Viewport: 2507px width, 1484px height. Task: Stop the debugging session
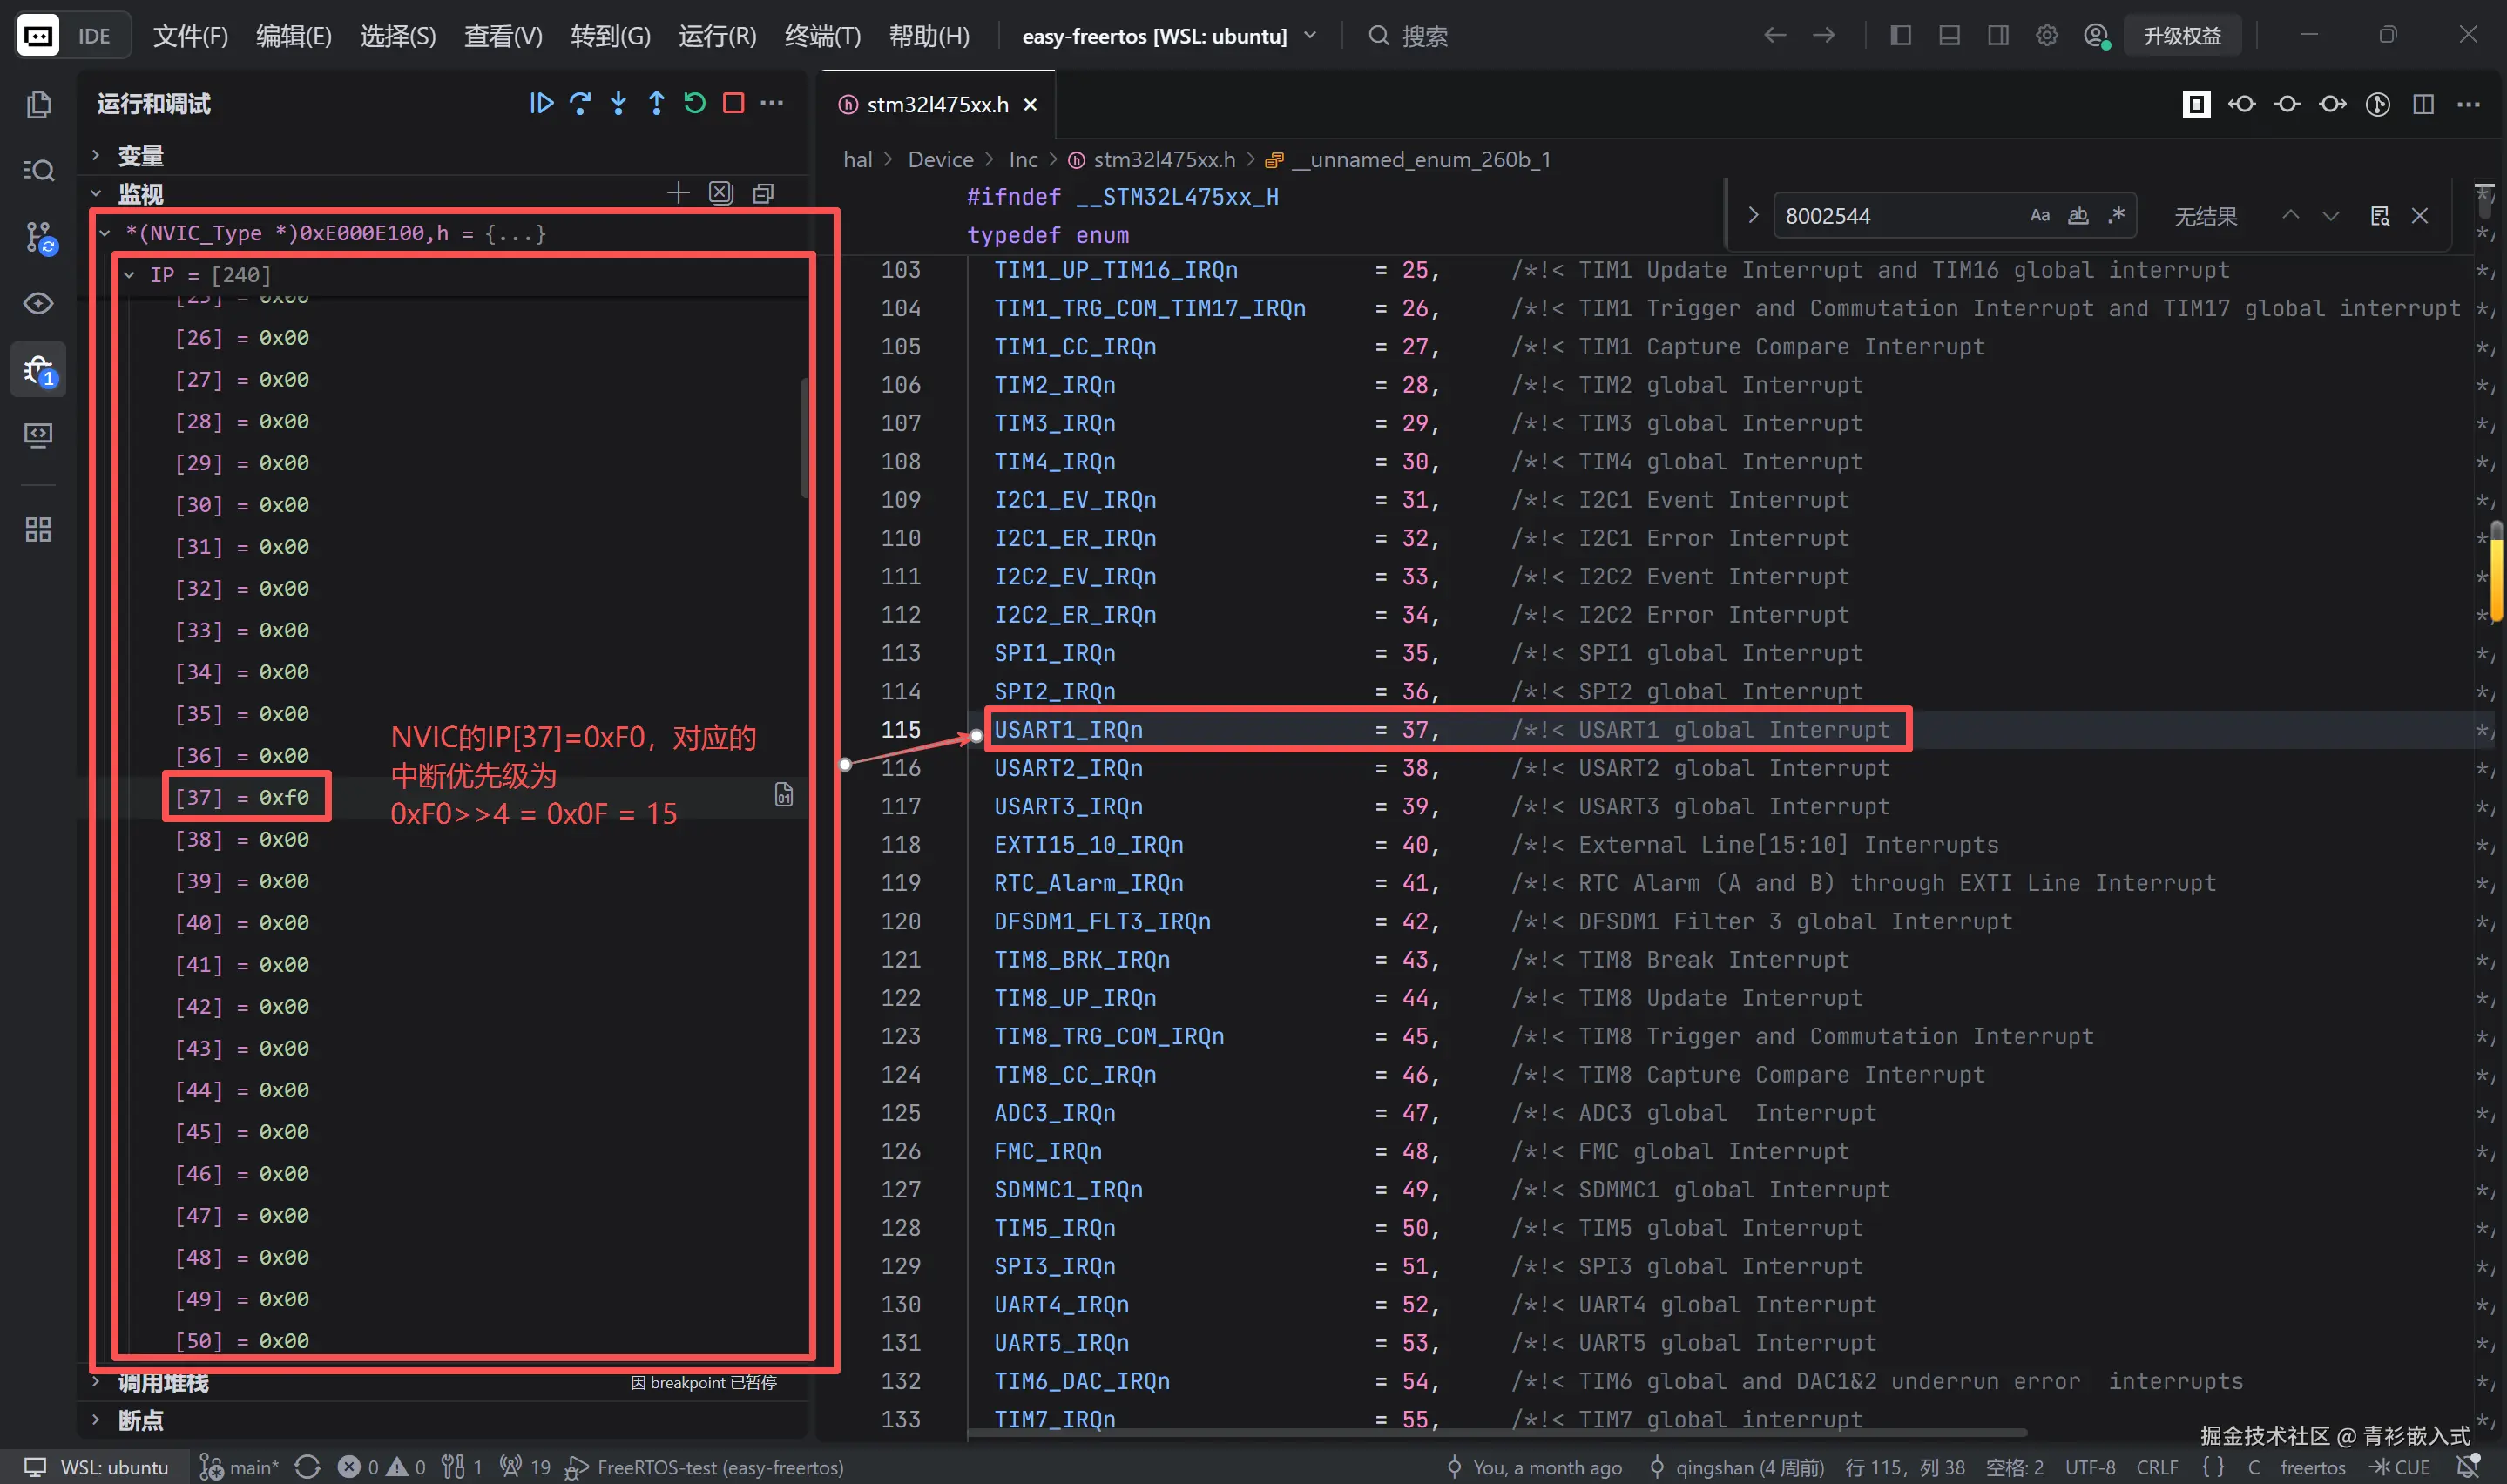733,103
